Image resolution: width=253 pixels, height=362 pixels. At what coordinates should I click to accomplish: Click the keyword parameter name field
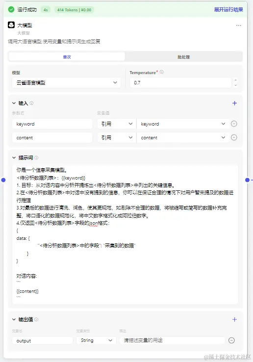click(x=52, y=124)
